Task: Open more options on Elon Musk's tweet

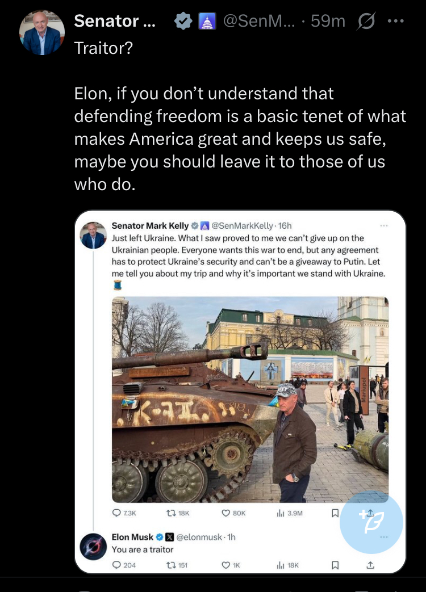Action: pos(385,537)
